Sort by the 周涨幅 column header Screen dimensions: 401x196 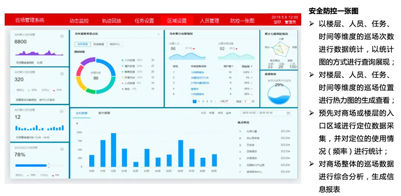pos(247,66)
